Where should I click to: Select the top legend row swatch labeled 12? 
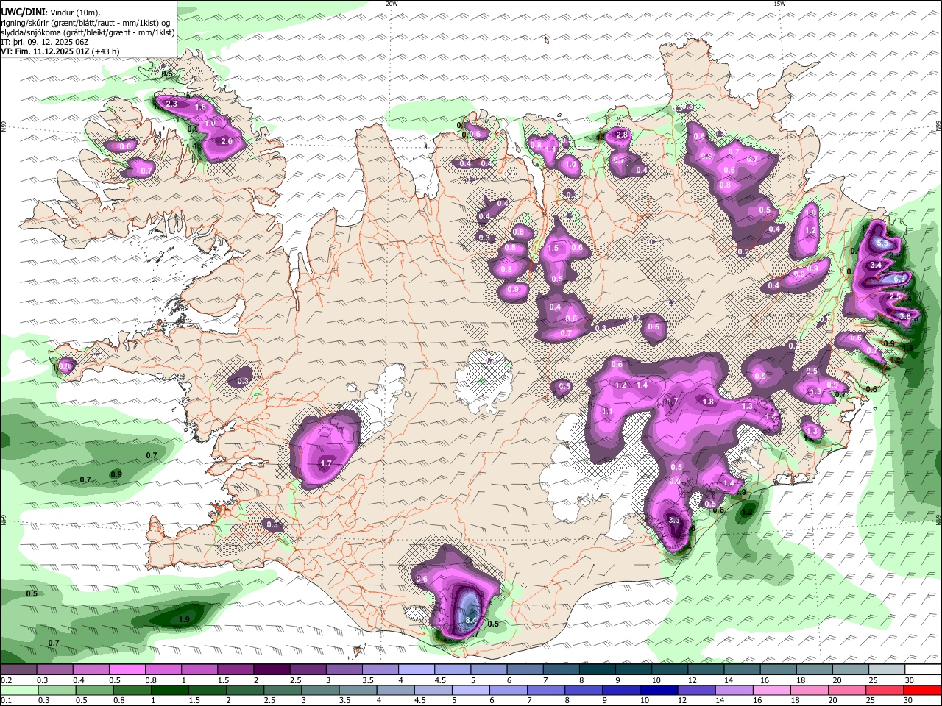click(706, 670)
